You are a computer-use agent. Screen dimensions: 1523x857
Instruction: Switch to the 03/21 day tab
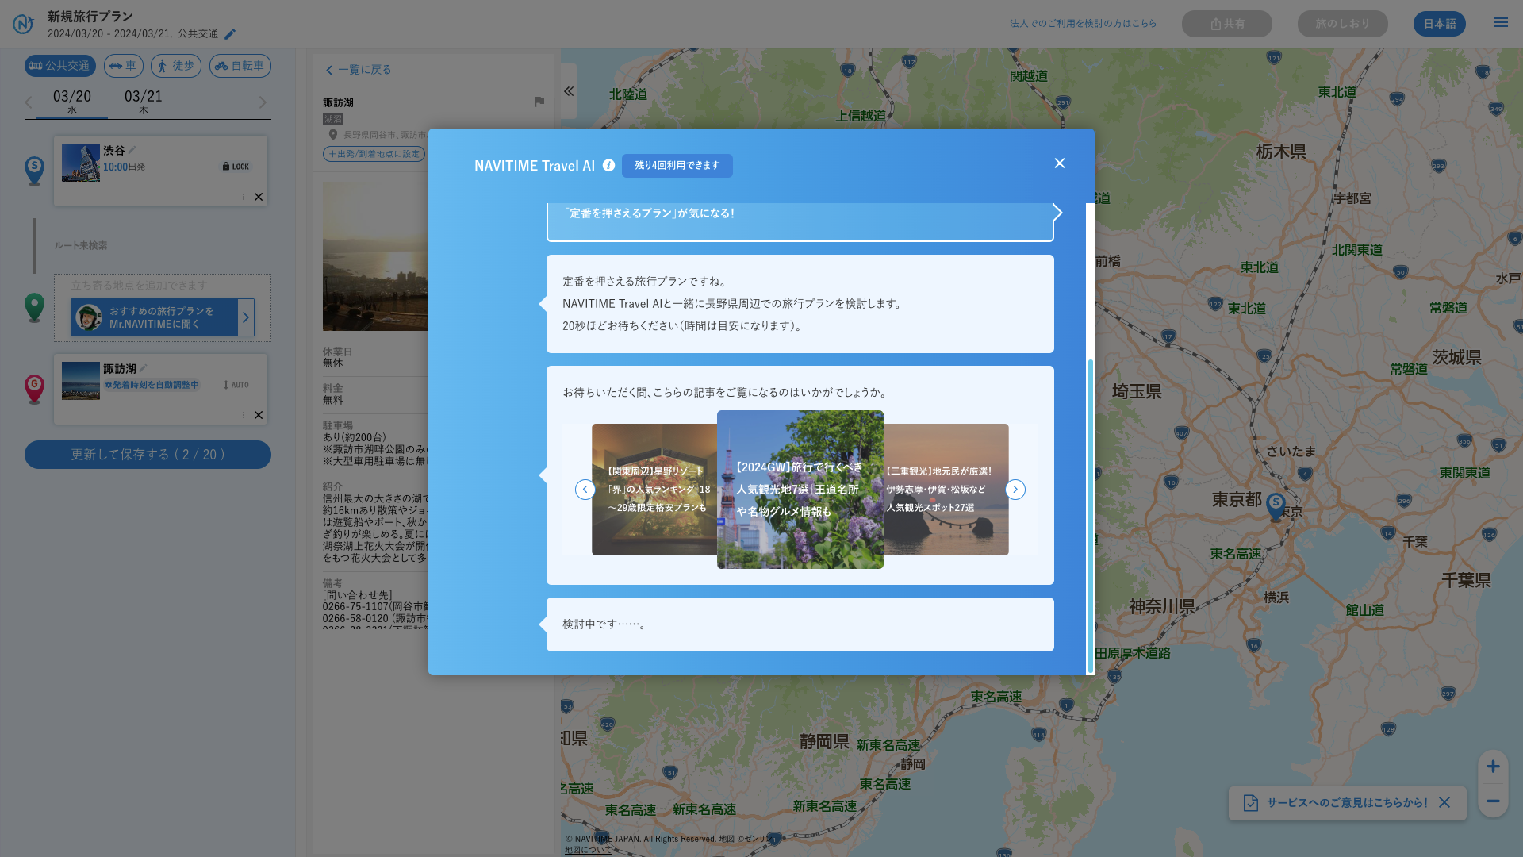point(144,102)
